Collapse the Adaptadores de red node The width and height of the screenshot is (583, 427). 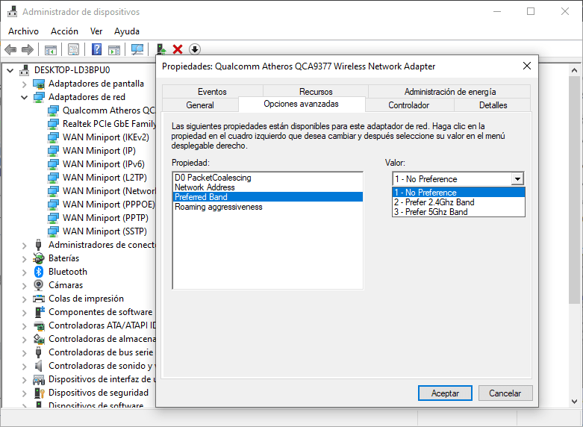click(25, 97)
